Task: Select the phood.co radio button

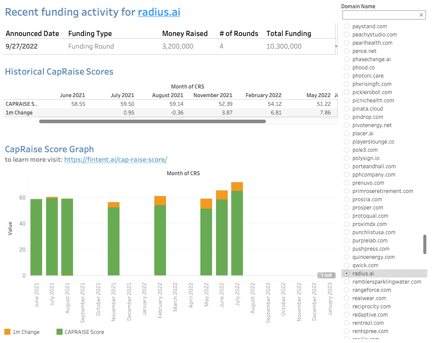Action: click(346, 67)
